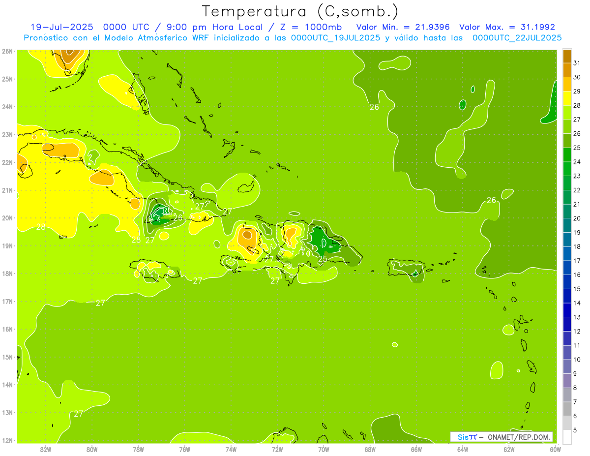
Task: Click the color scale label "24"
Action: pos(577,161)
